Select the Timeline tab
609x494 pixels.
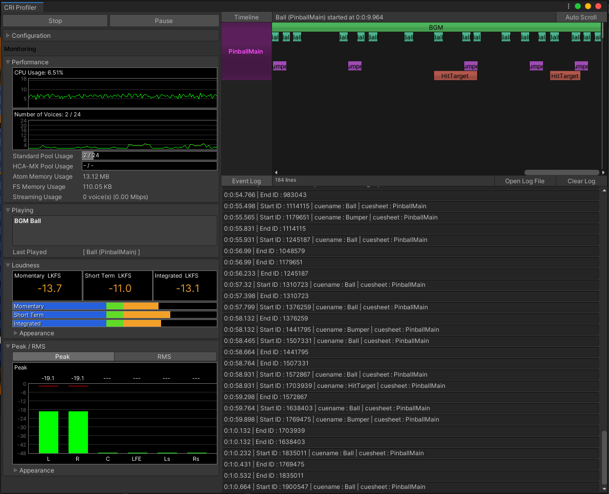pos(246,17)
